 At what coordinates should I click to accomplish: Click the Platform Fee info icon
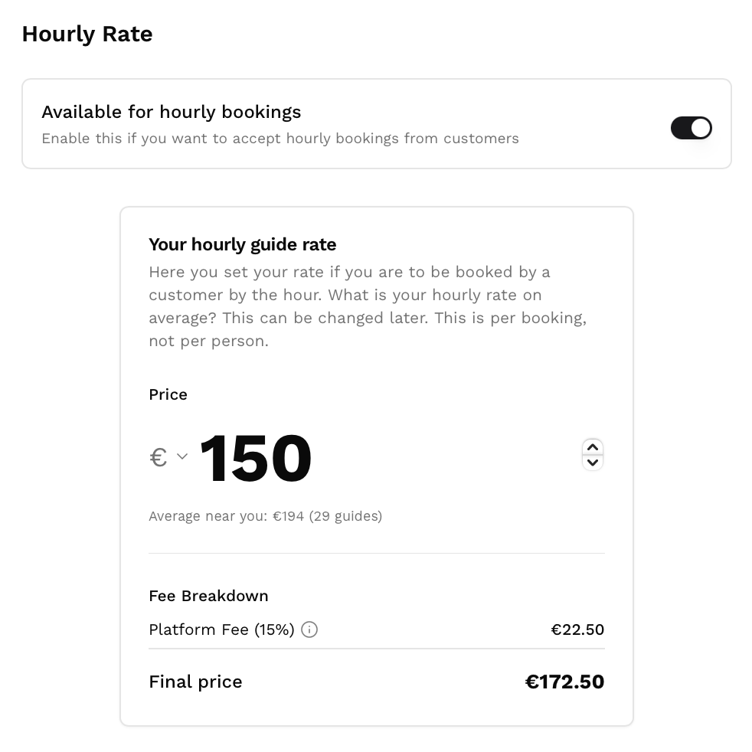(x=309, y=629)
